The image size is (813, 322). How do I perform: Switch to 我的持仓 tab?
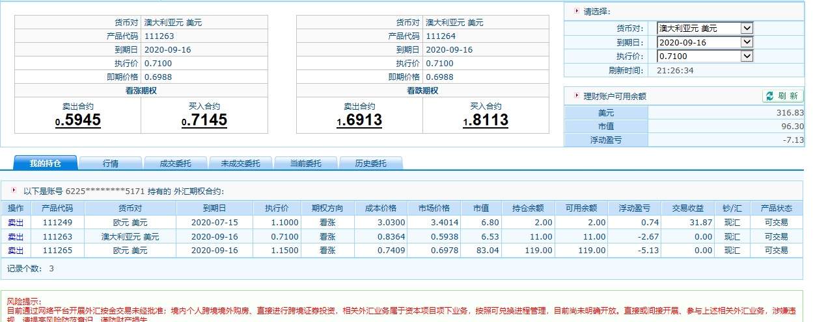46,163
